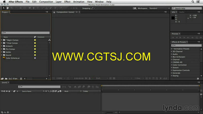This screenshot has height=114, width=203.
Task: Open macOS Spotlight search icon
Action: point(193,2)
